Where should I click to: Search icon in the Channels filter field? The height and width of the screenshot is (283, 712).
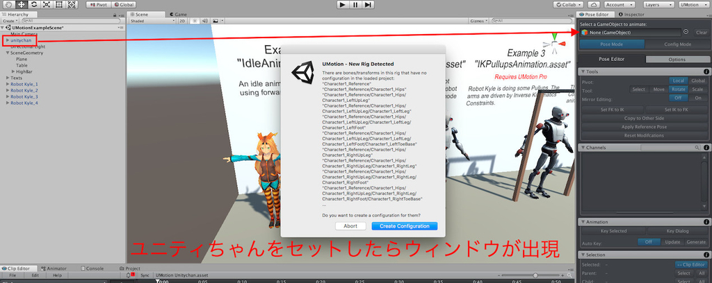pos(697,148)
